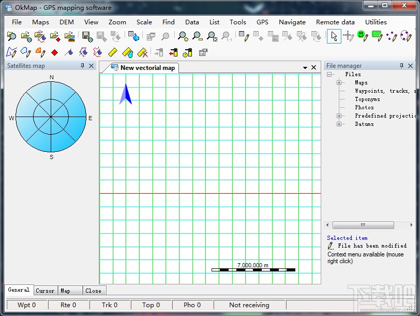Click the yellow ruler distance measuring tool
420x316 pixels.
pyautogui.click(x=113, y=52)
